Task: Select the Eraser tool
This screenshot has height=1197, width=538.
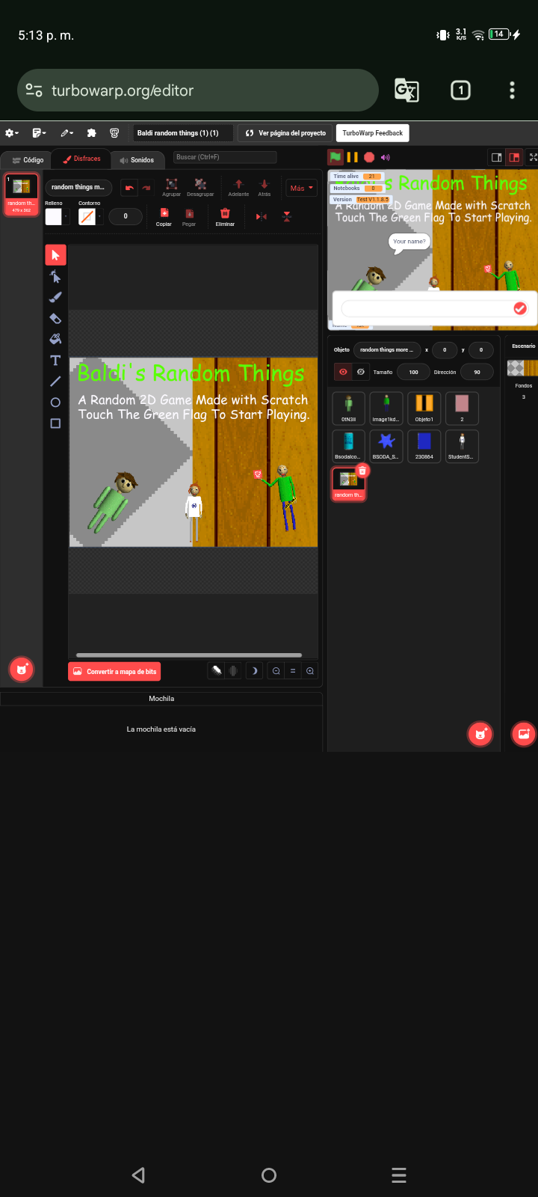Action: 55,318
